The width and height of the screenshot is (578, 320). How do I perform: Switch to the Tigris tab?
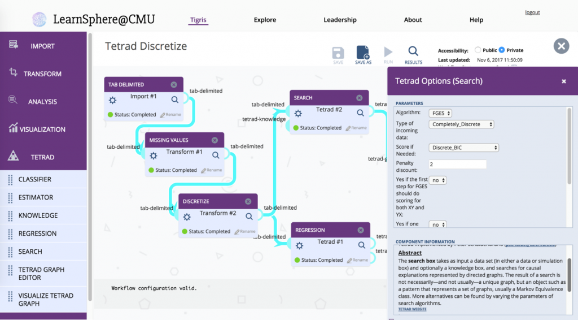point(198,20)
